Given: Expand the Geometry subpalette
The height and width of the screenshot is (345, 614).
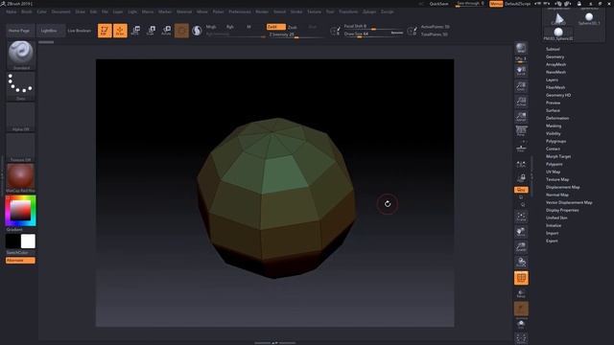Looking at the screenshot, I should (x=555, y=57).
